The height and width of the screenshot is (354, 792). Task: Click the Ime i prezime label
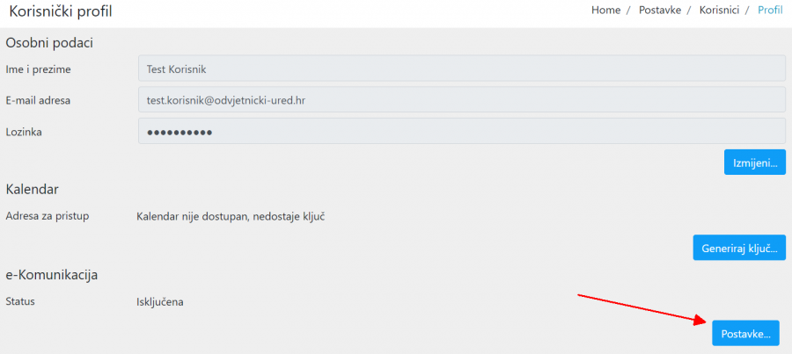[38, 69]
